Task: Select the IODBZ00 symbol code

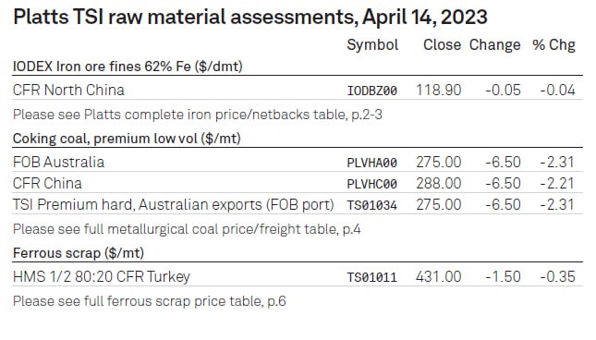Action: tap(372, 91)
